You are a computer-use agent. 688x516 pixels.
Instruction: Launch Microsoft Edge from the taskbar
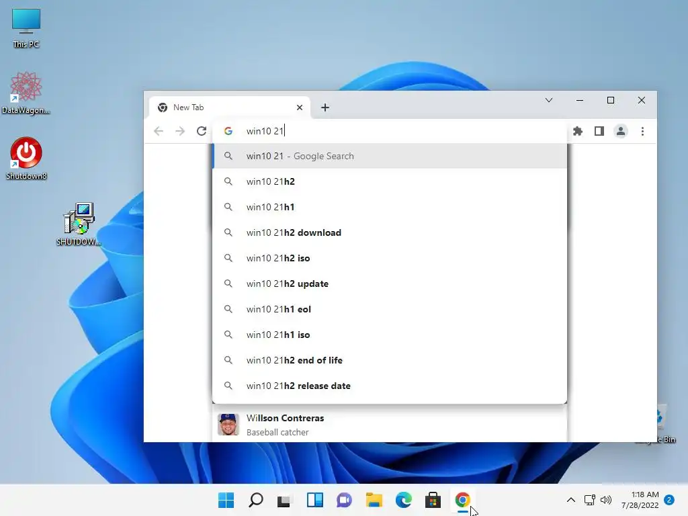tap(403, 500)
